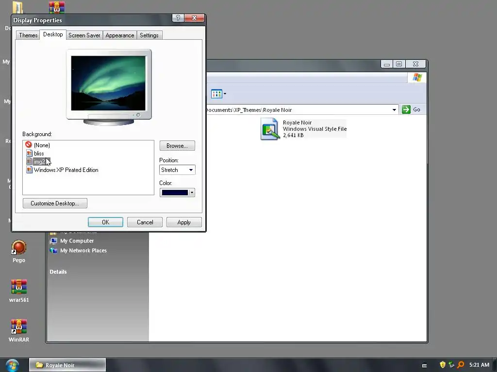Select the wrar561 desktop icon
Screen dimensions: 497x372
19,291
